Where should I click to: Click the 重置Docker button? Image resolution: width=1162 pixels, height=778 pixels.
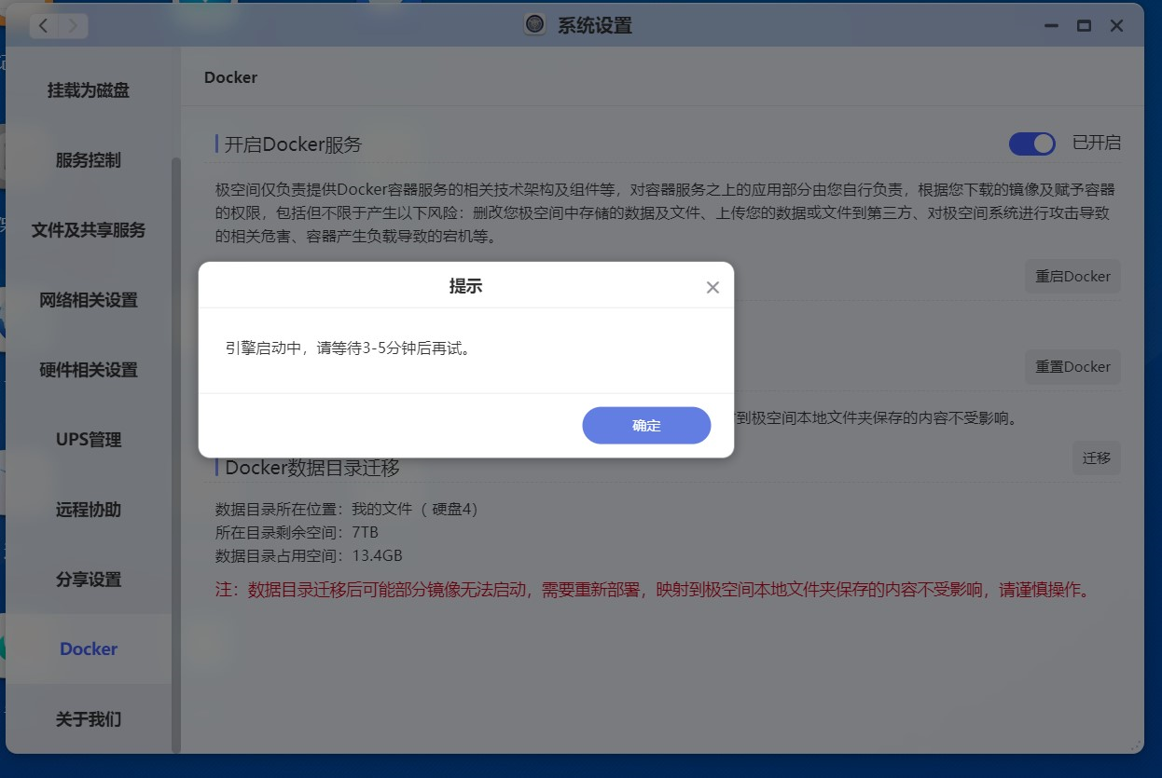click(x=1072, y=367)
